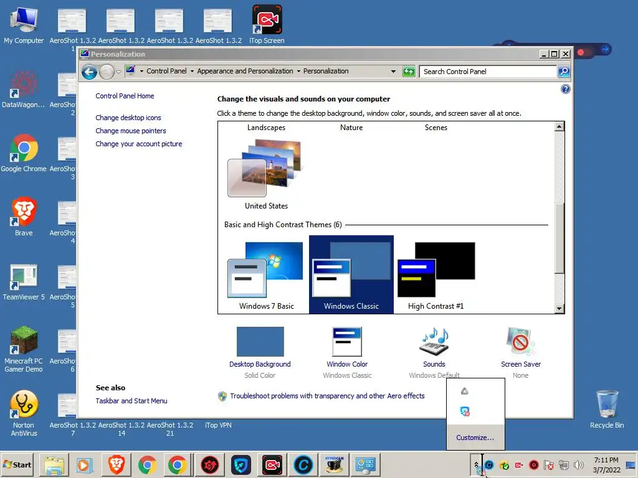Click Google Drive icon in tray popup

pyautogui.click(x=465, y=391)
